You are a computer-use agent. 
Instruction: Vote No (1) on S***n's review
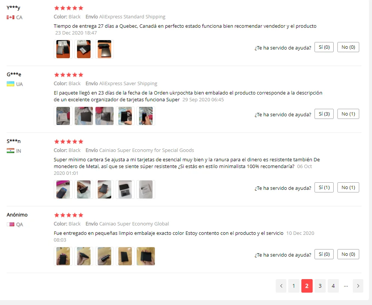pos(348,187)
